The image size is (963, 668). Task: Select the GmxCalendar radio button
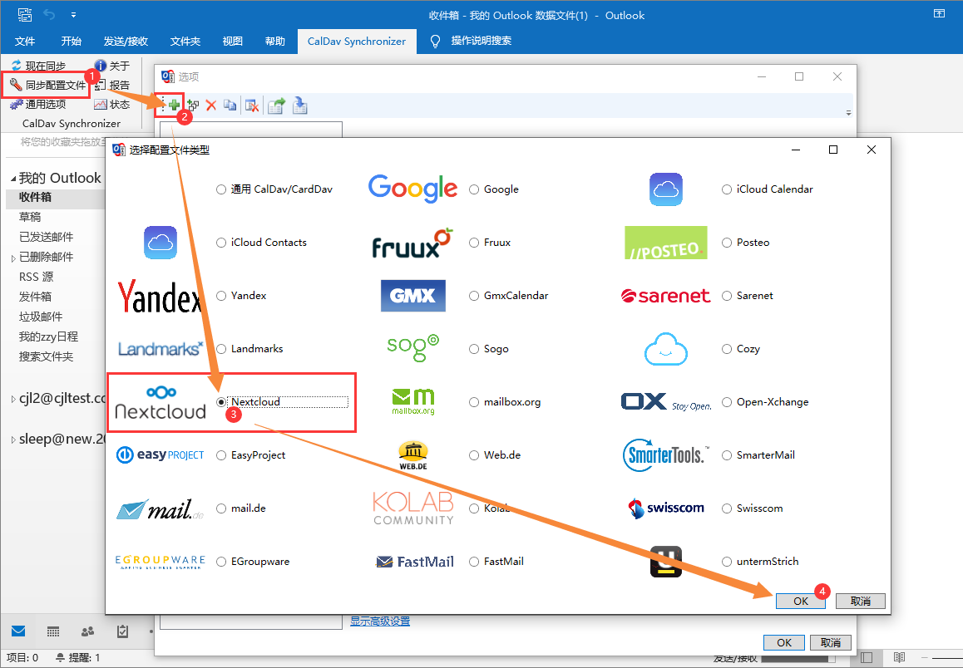[474, 296]
